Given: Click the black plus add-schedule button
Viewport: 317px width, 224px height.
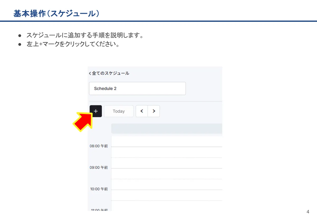Looking at the screenshot, I should tap(96, 111).
